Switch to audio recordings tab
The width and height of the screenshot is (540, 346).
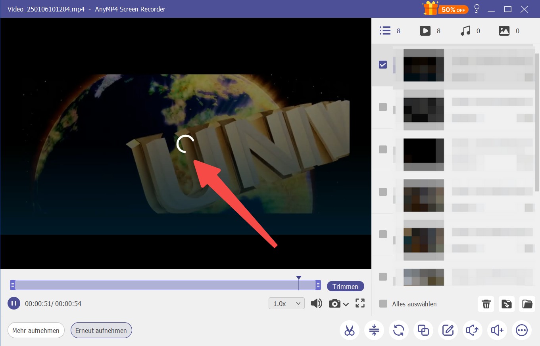[x=470, y=31]
